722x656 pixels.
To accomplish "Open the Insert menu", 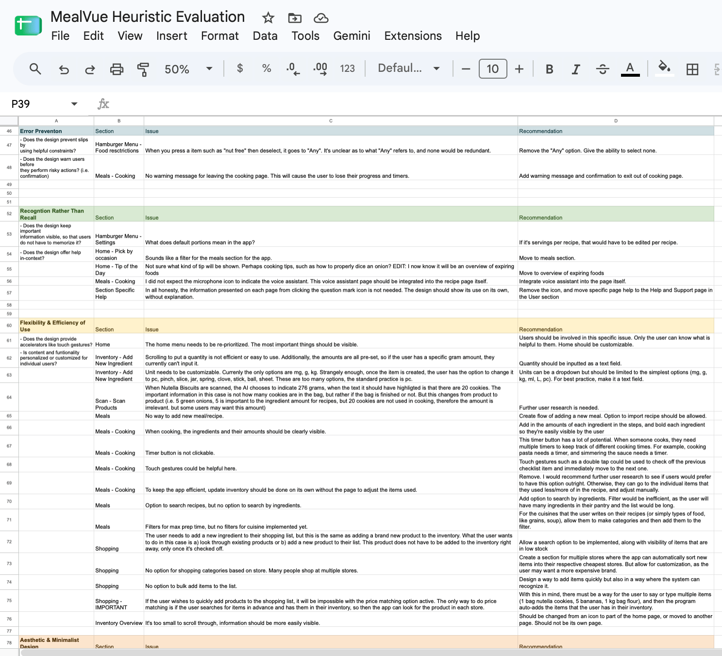I will [x=171, y=36].
